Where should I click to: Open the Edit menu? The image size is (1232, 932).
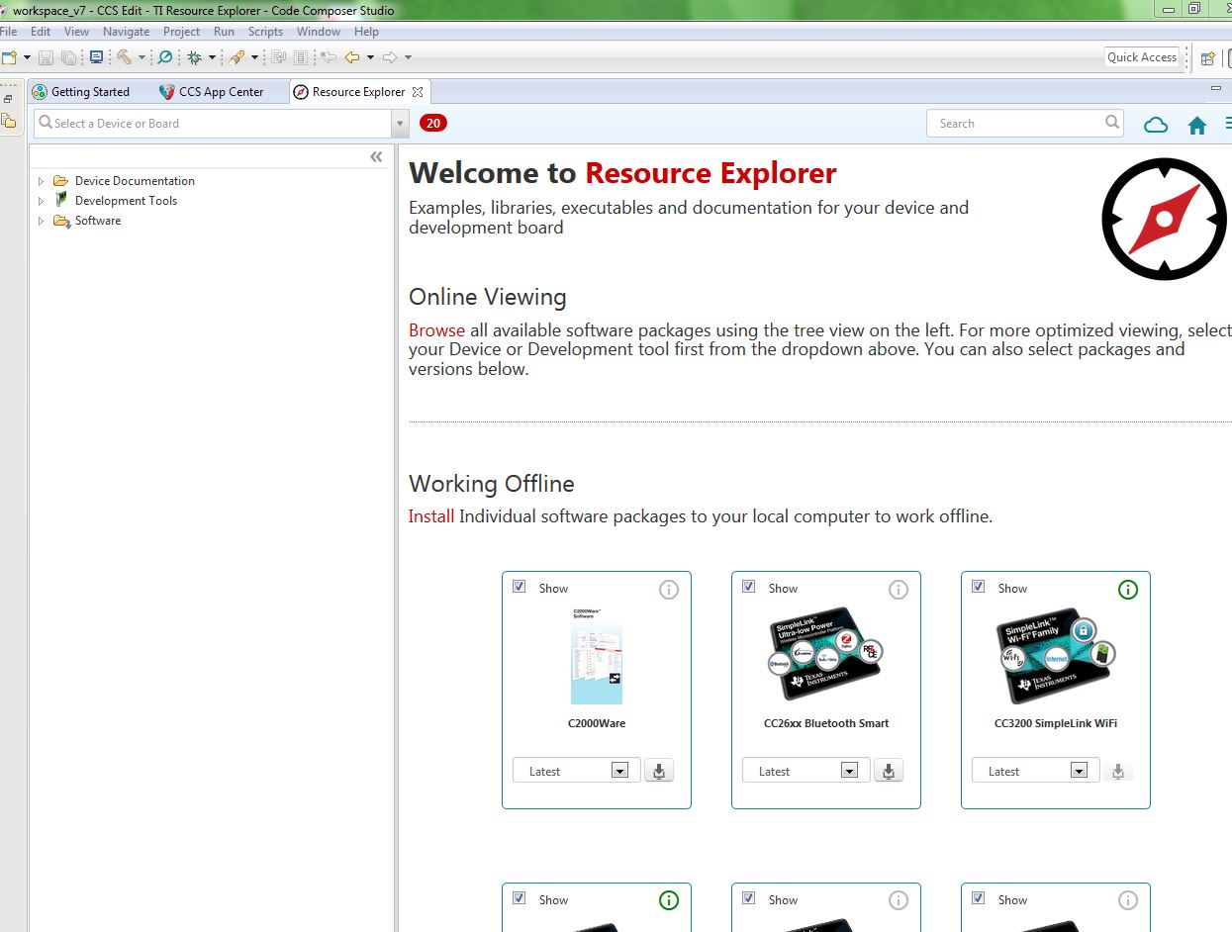click(x=41, y=32)
